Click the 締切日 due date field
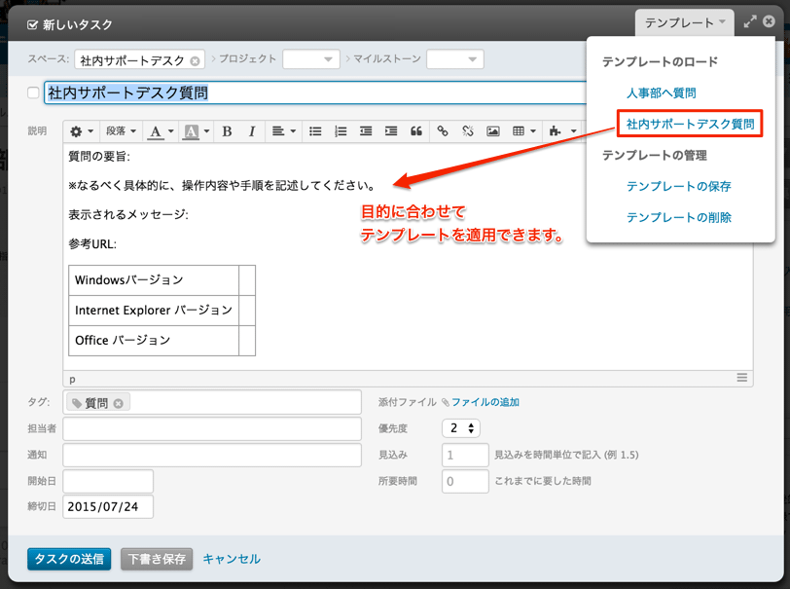 [108, 507]
